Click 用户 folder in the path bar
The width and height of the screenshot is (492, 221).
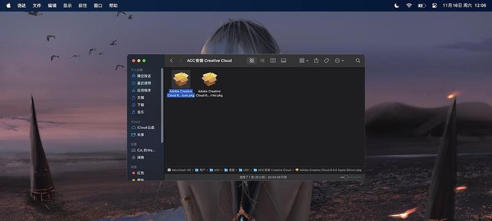200,170
